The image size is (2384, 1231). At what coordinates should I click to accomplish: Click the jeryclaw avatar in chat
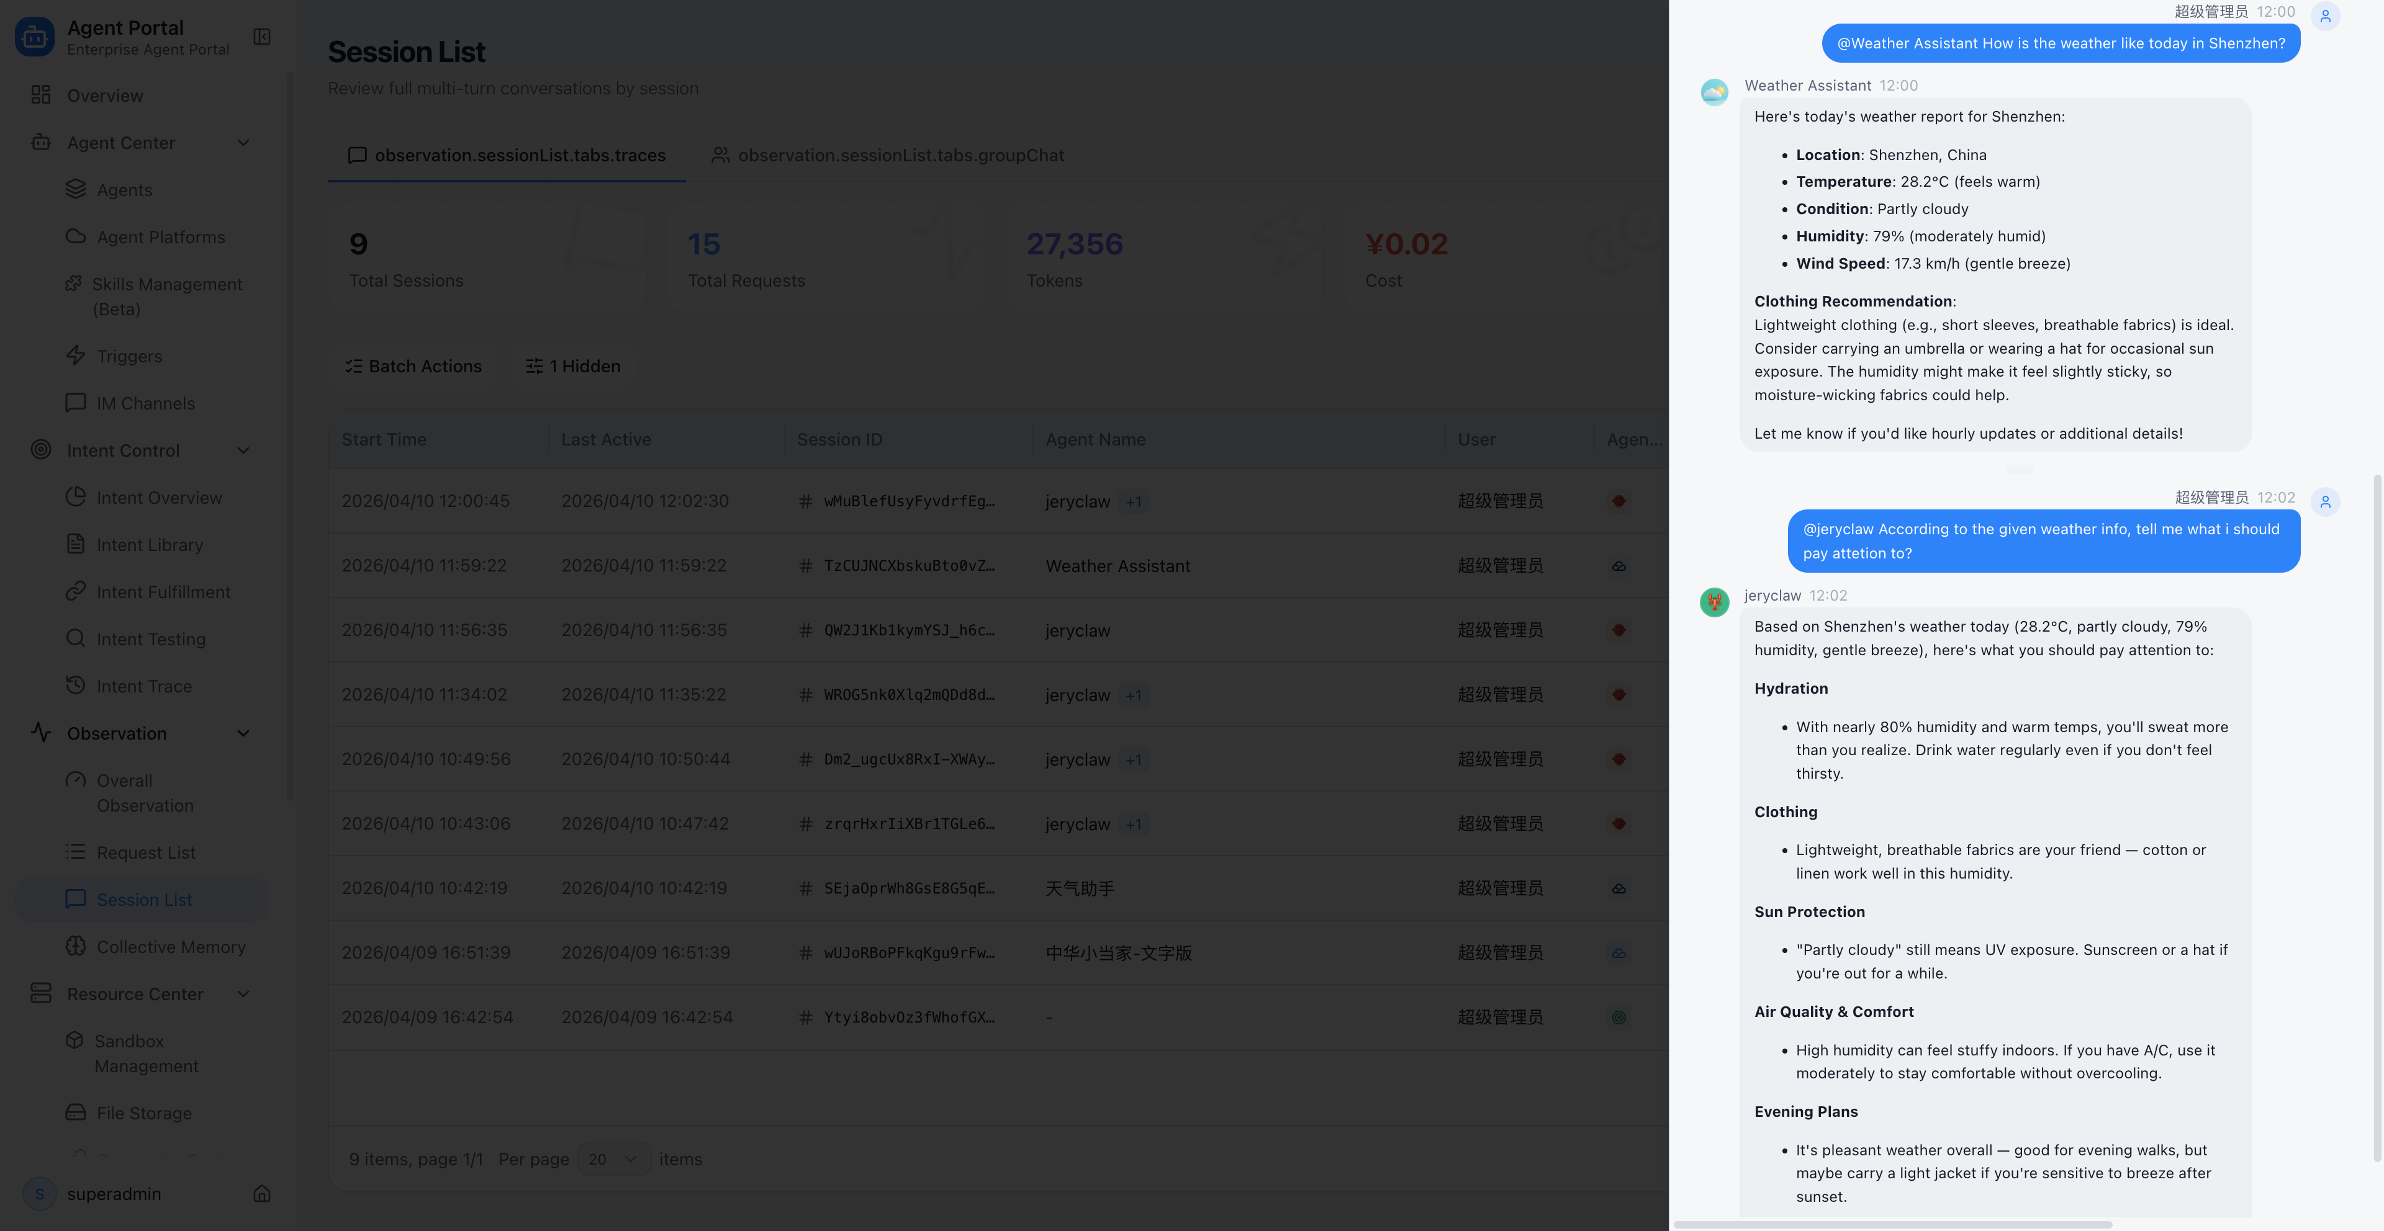point(1714,602)
